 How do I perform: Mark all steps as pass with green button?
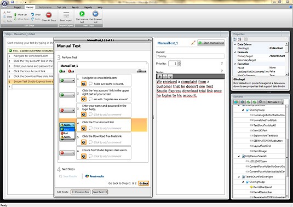pos(62,71)
